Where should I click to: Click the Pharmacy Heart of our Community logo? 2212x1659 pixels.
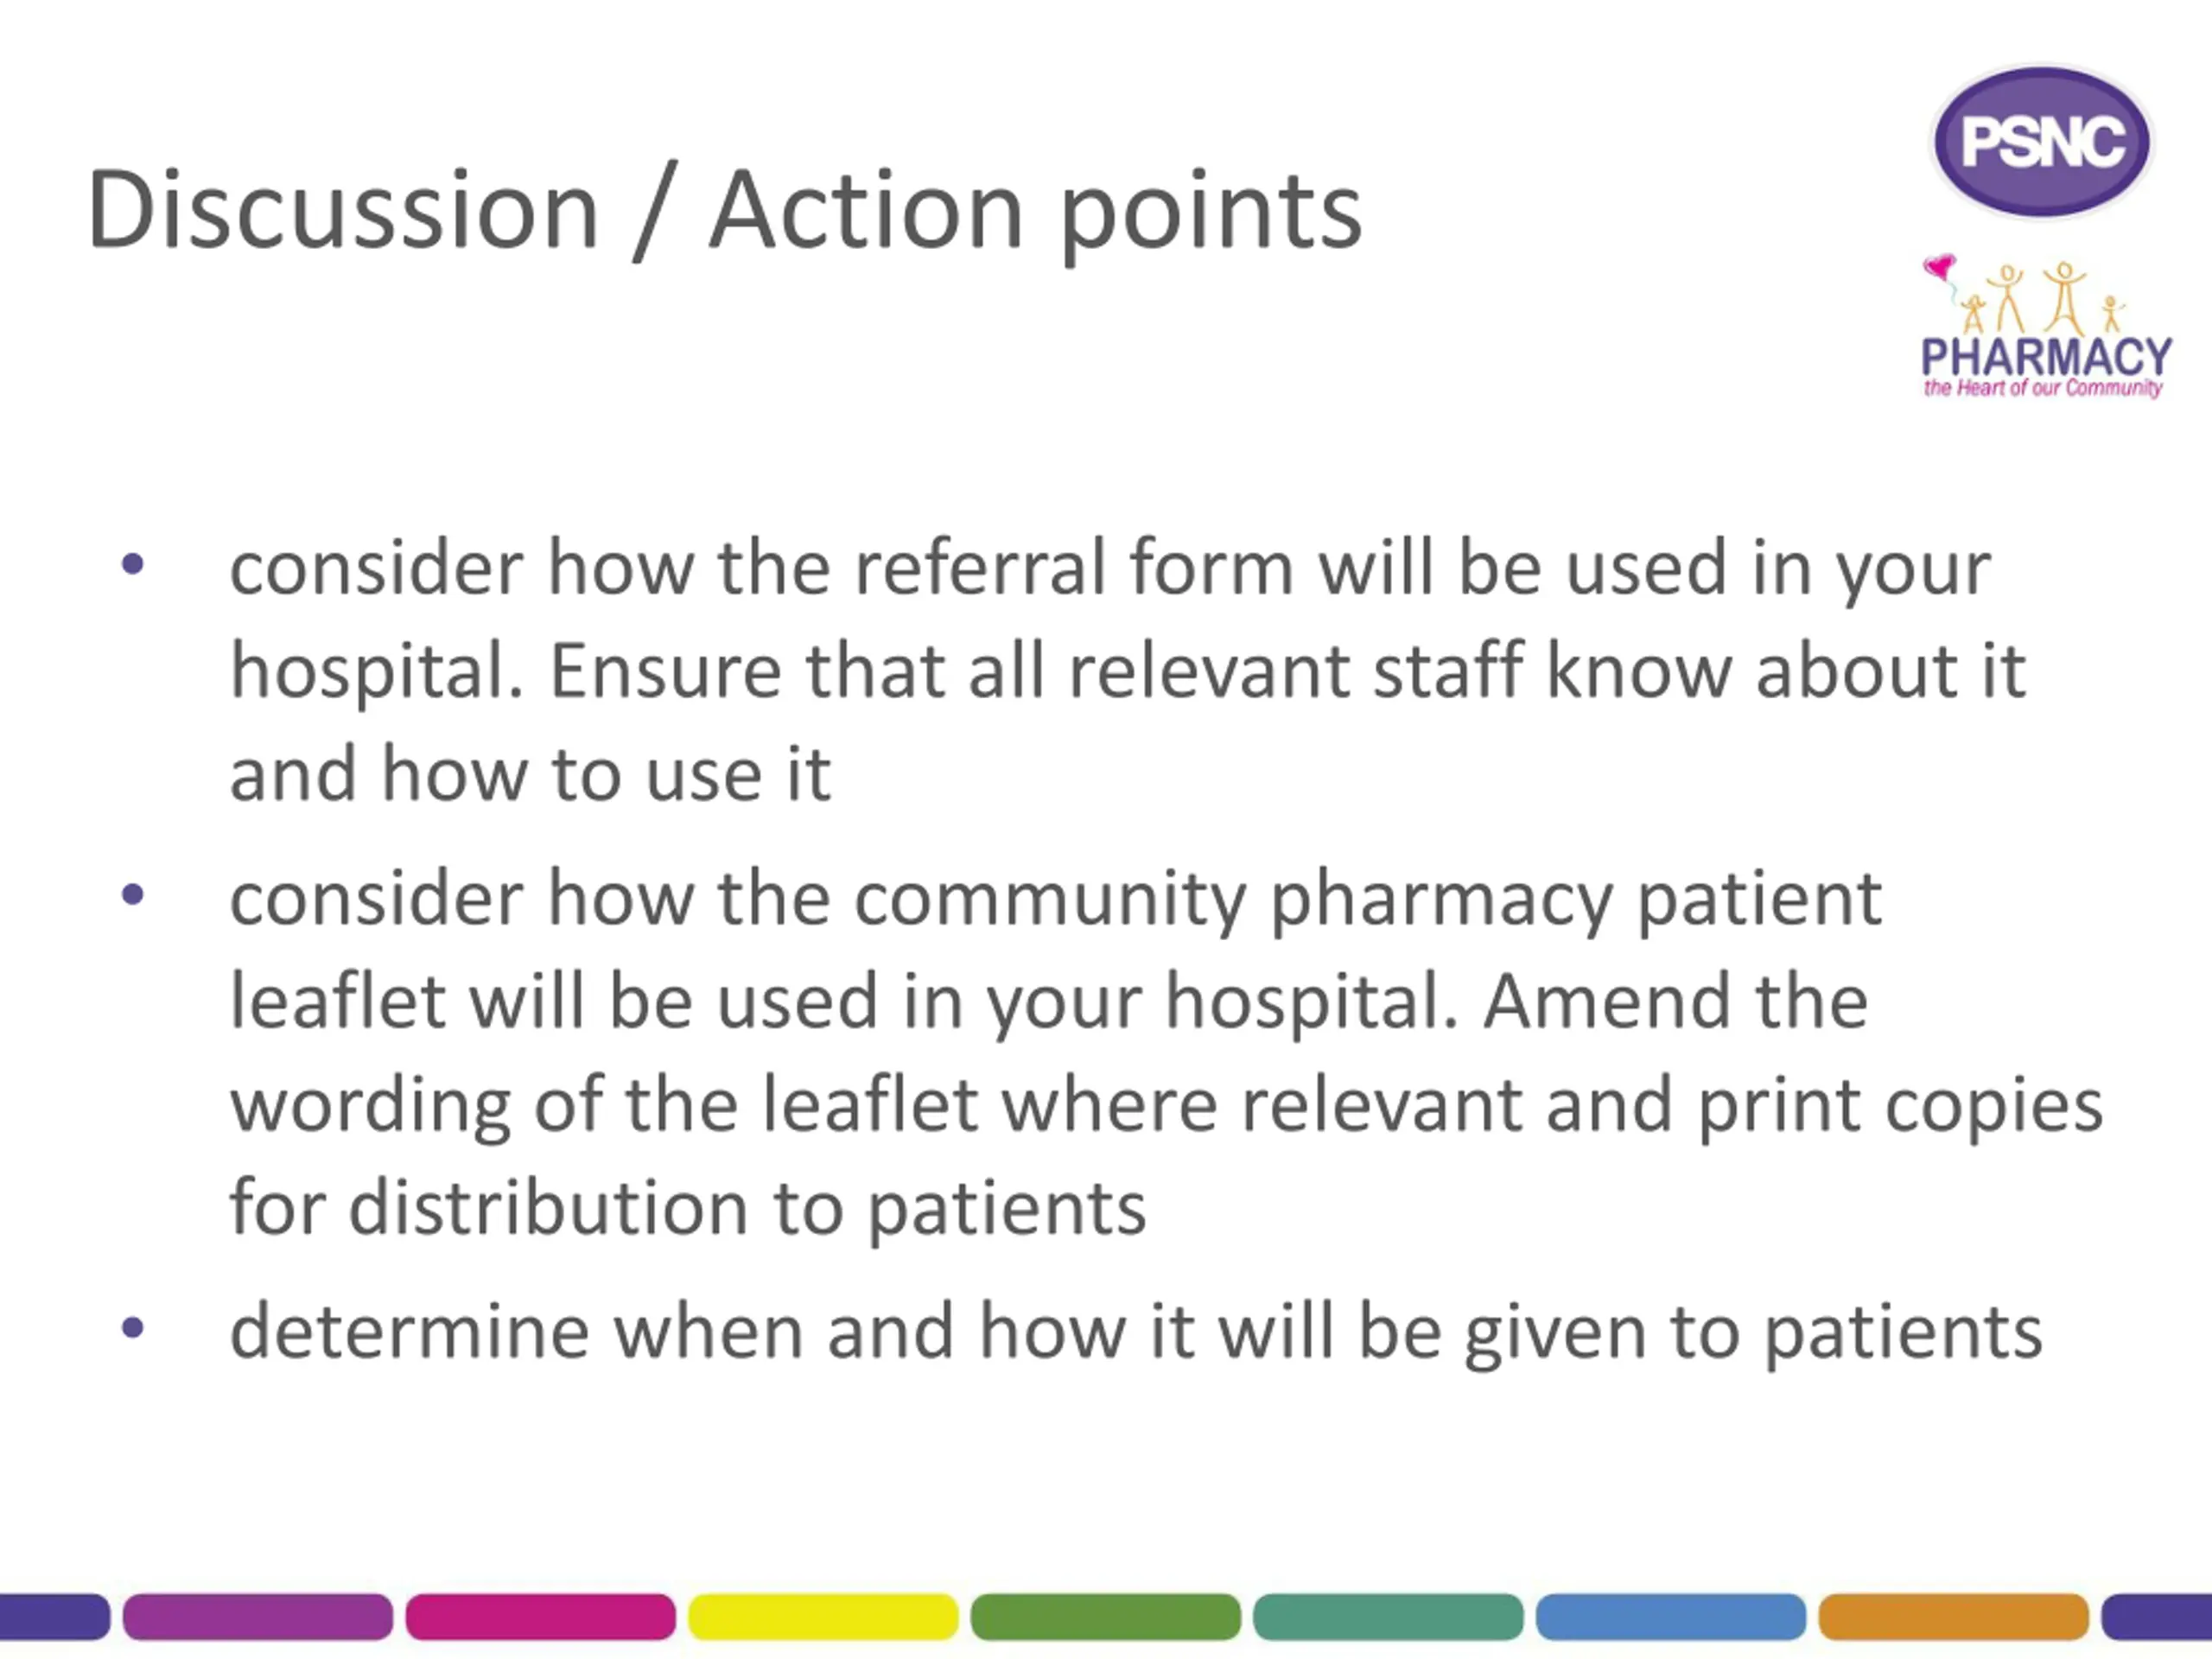pyautogui.click(x=2046, y=327)
